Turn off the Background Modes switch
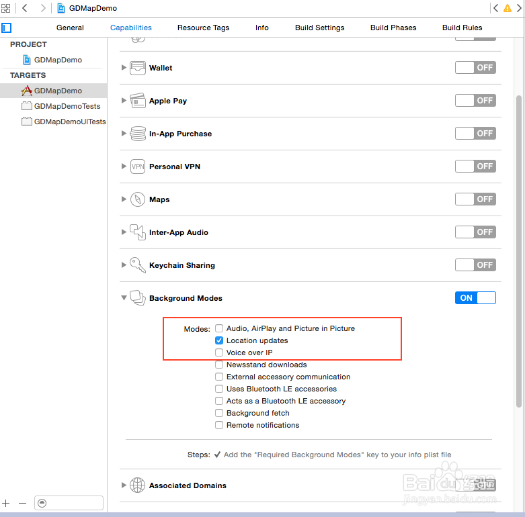Viewport: 525px width, 517px height. pyautogui.click(x=475, y=298)
